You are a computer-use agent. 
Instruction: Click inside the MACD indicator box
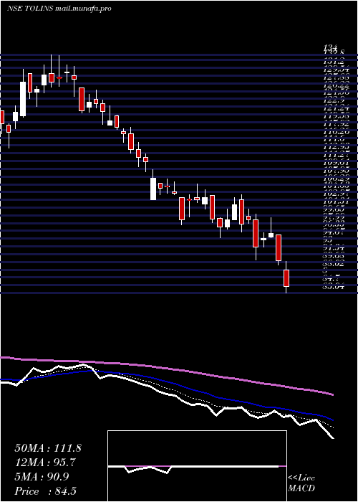(x=197, y=466)
